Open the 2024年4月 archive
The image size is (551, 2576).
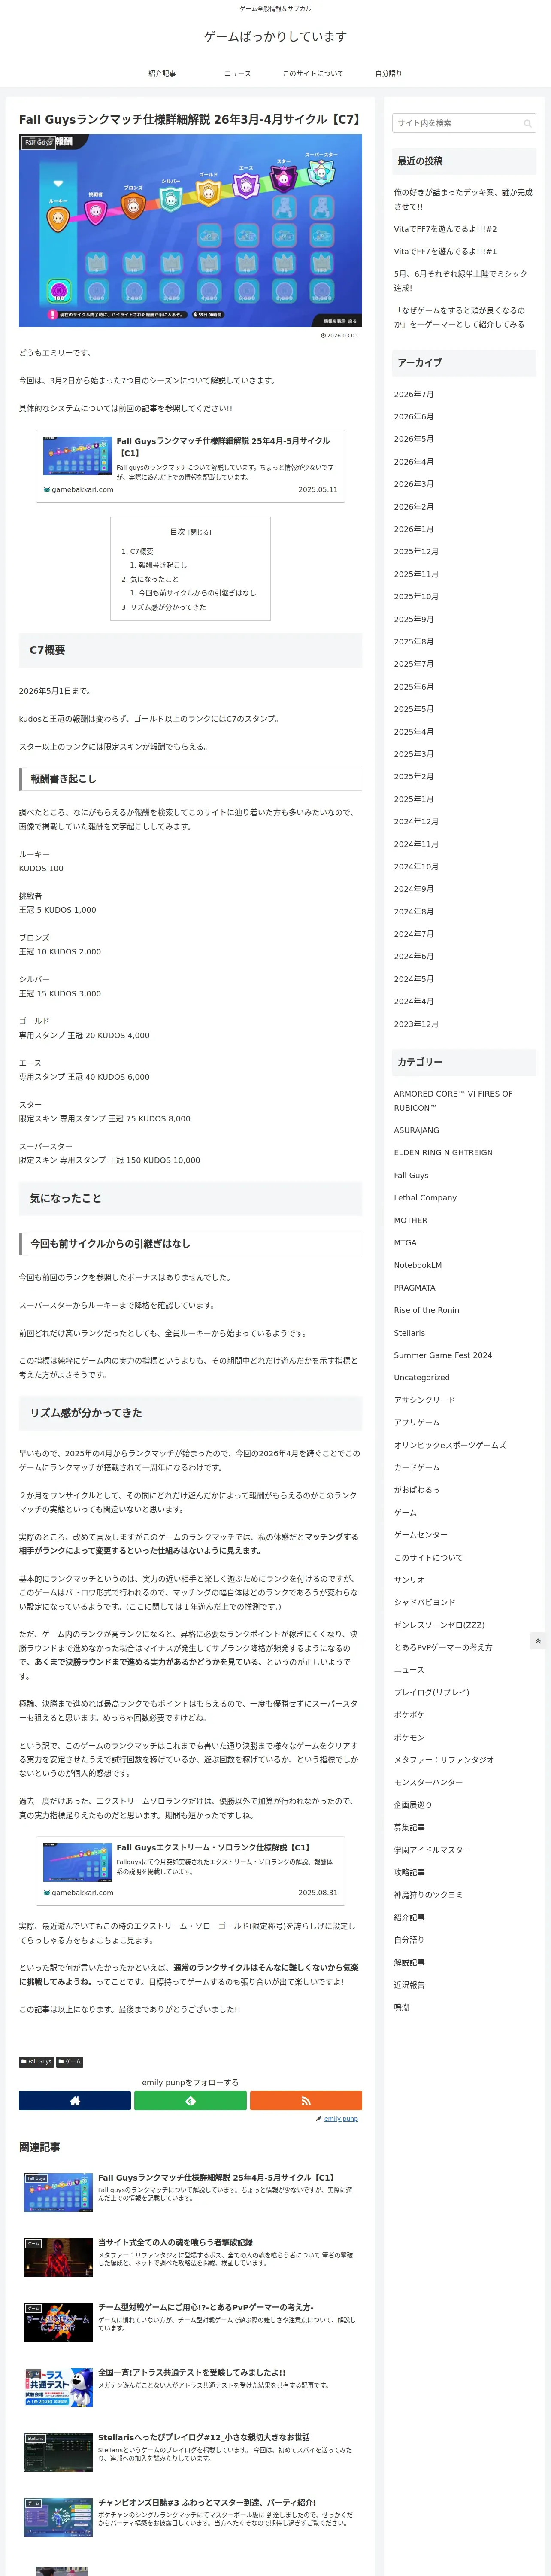coord(414,1001)
